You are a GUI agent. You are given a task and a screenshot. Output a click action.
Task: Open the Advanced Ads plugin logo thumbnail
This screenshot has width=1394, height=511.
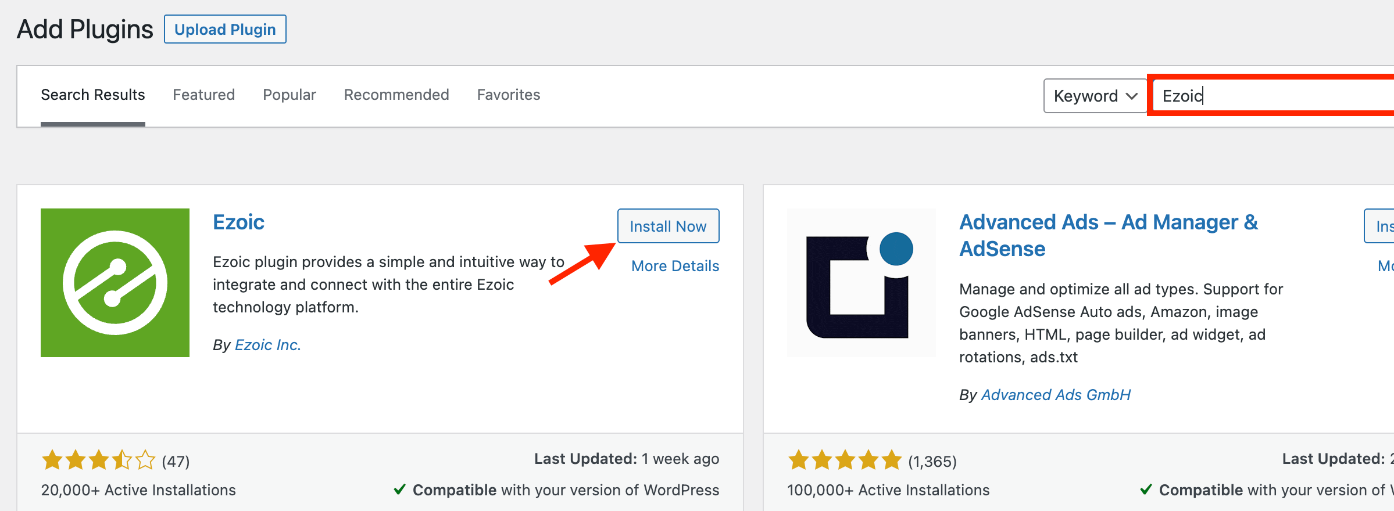(x=862, y=283)
